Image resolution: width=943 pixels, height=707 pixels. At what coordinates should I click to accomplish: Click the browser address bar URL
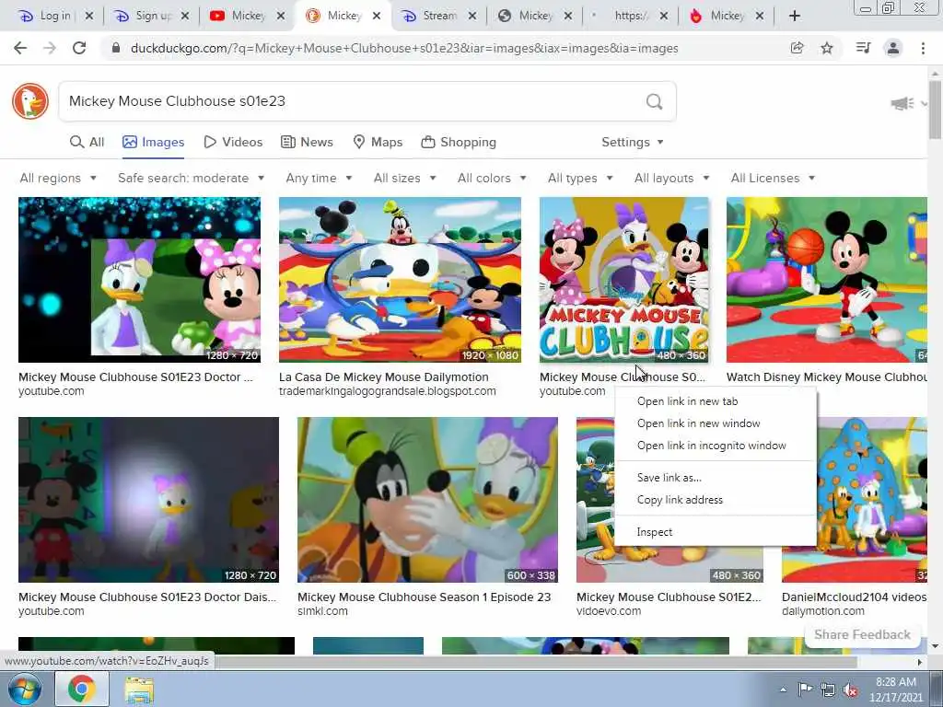click(x=404, y=48)
